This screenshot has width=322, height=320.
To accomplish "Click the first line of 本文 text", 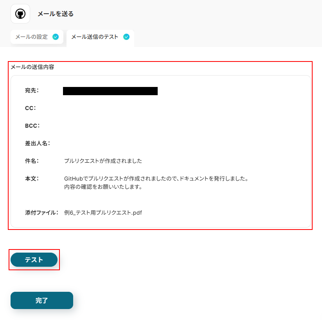I will (x=157, y=178).
